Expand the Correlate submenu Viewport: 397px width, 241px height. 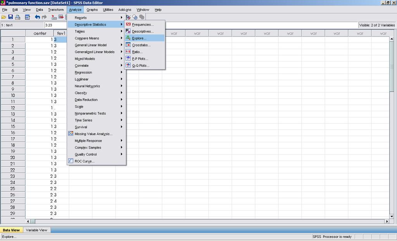point(96,66)
